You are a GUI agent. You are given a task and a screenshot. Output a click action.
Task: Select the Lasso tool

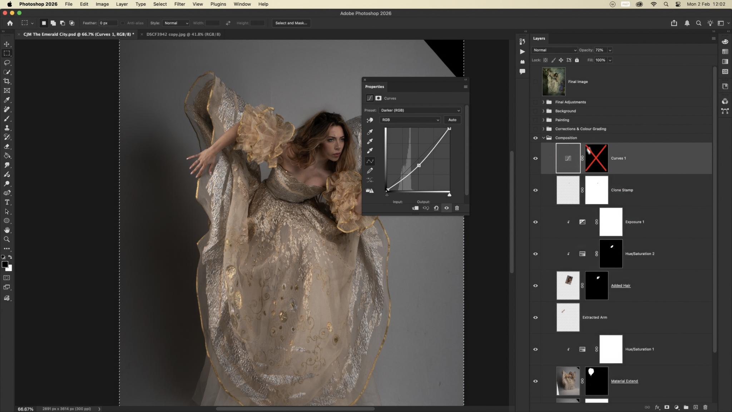point(7,63)
